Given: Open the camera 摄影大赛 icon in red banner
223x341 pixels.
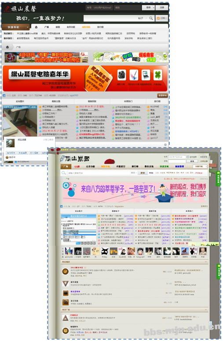Looking at the screenshot, I should point(122,75).
